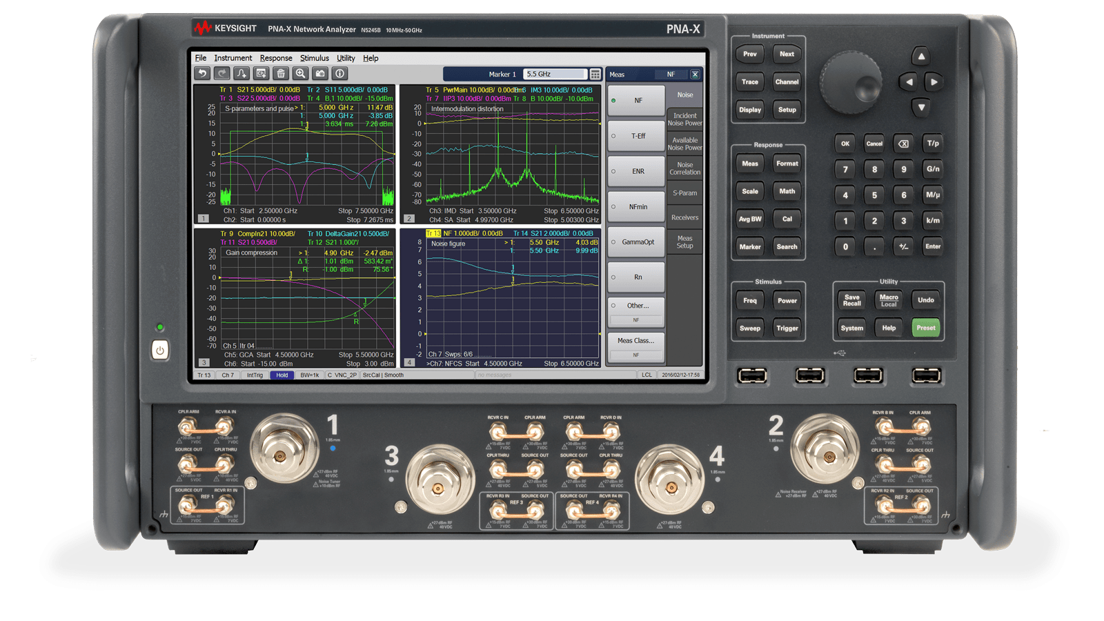
Task: Select the T-Eff measurement softkey
Action: (x=636, y=136)
